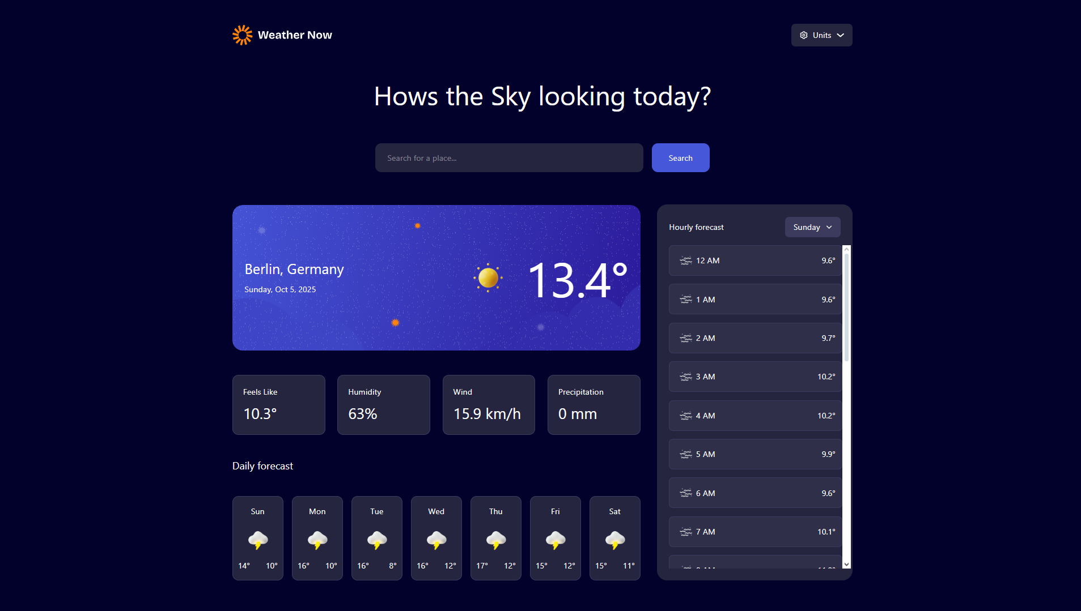Screen dimensions: 1081x611
Task: Click the Weather Now sun logo icon
Action: tap(242, 35)
